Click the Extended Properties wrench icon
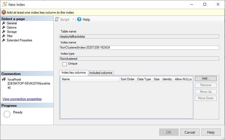Screen dimensions: 225x140 pyautogui.click(x=4, y=40)
